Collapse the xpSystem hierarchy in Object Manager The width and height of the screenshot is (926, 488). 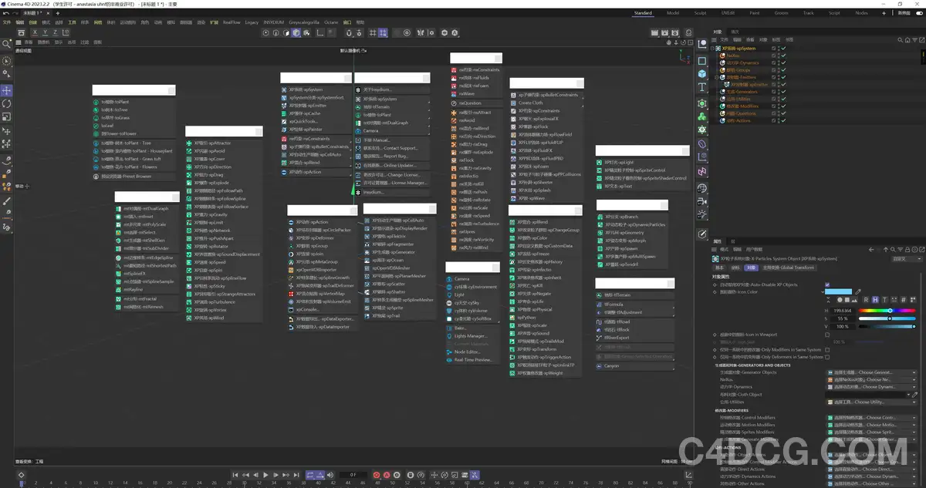[x=713, y=49]
